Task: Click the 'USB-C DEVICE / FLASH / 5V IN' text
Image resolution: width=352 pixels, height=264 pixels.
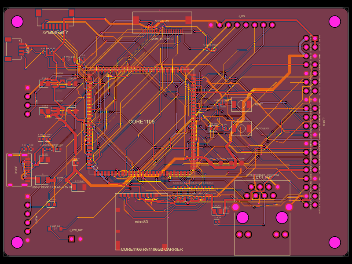Action: point(51,187)
